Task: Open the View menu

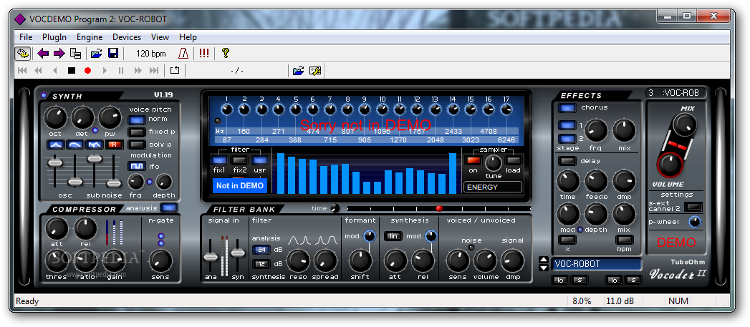Action: click(160, 36)
